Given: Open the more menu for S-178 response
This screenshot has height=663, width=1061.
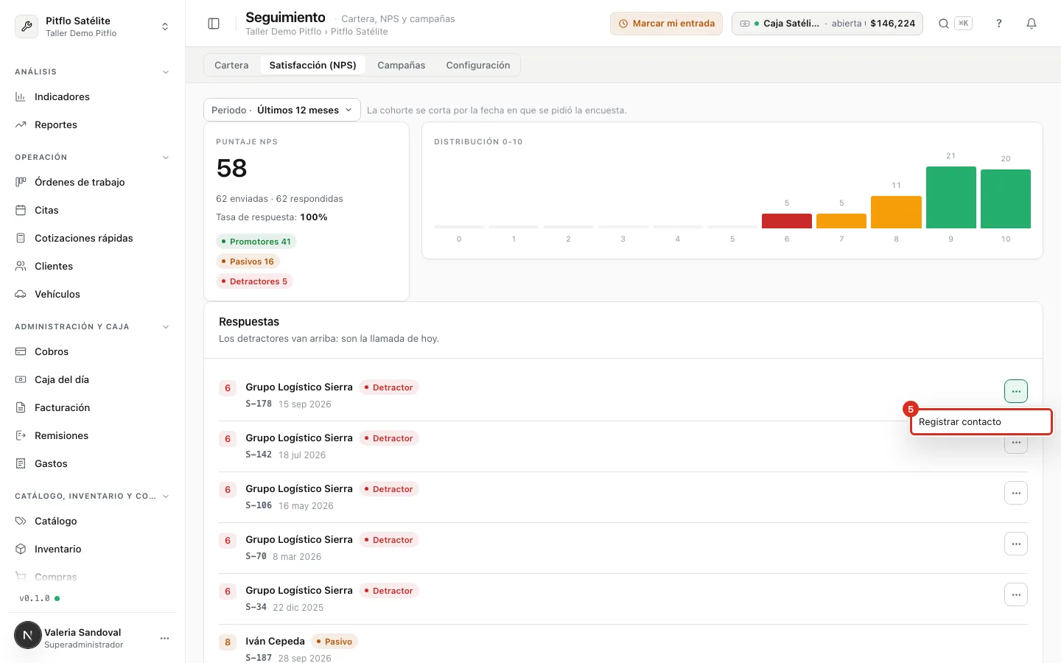Looking at the screenshot, I should [1016, 391].
